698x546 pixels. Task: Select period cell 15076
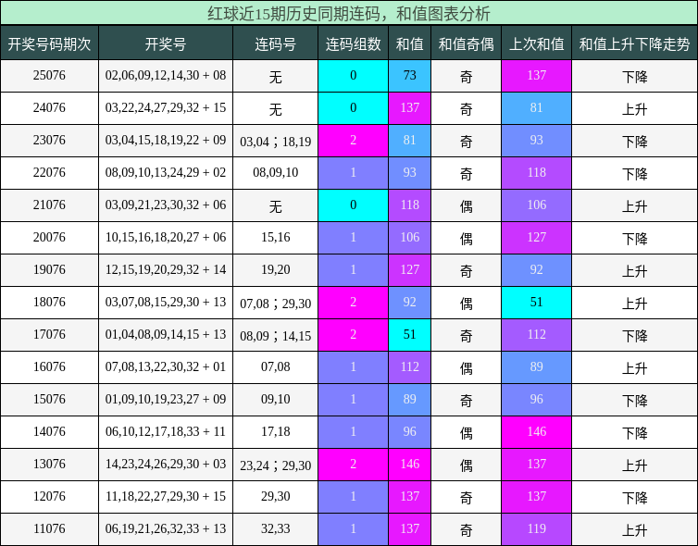click(49, 400)
